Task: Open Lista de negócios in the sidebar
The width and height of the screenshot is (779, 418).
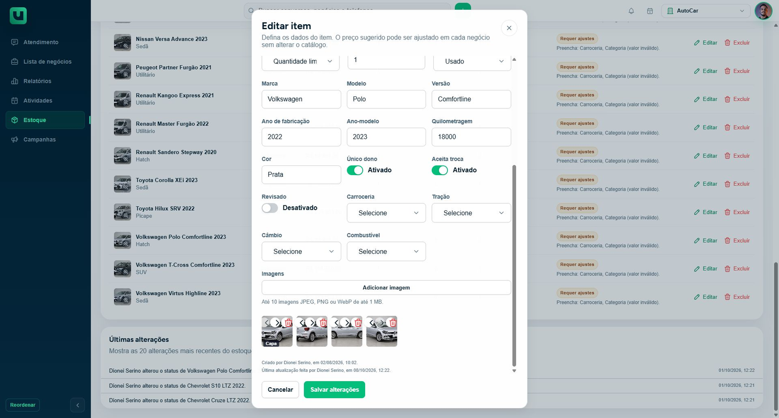Action: 45,62
